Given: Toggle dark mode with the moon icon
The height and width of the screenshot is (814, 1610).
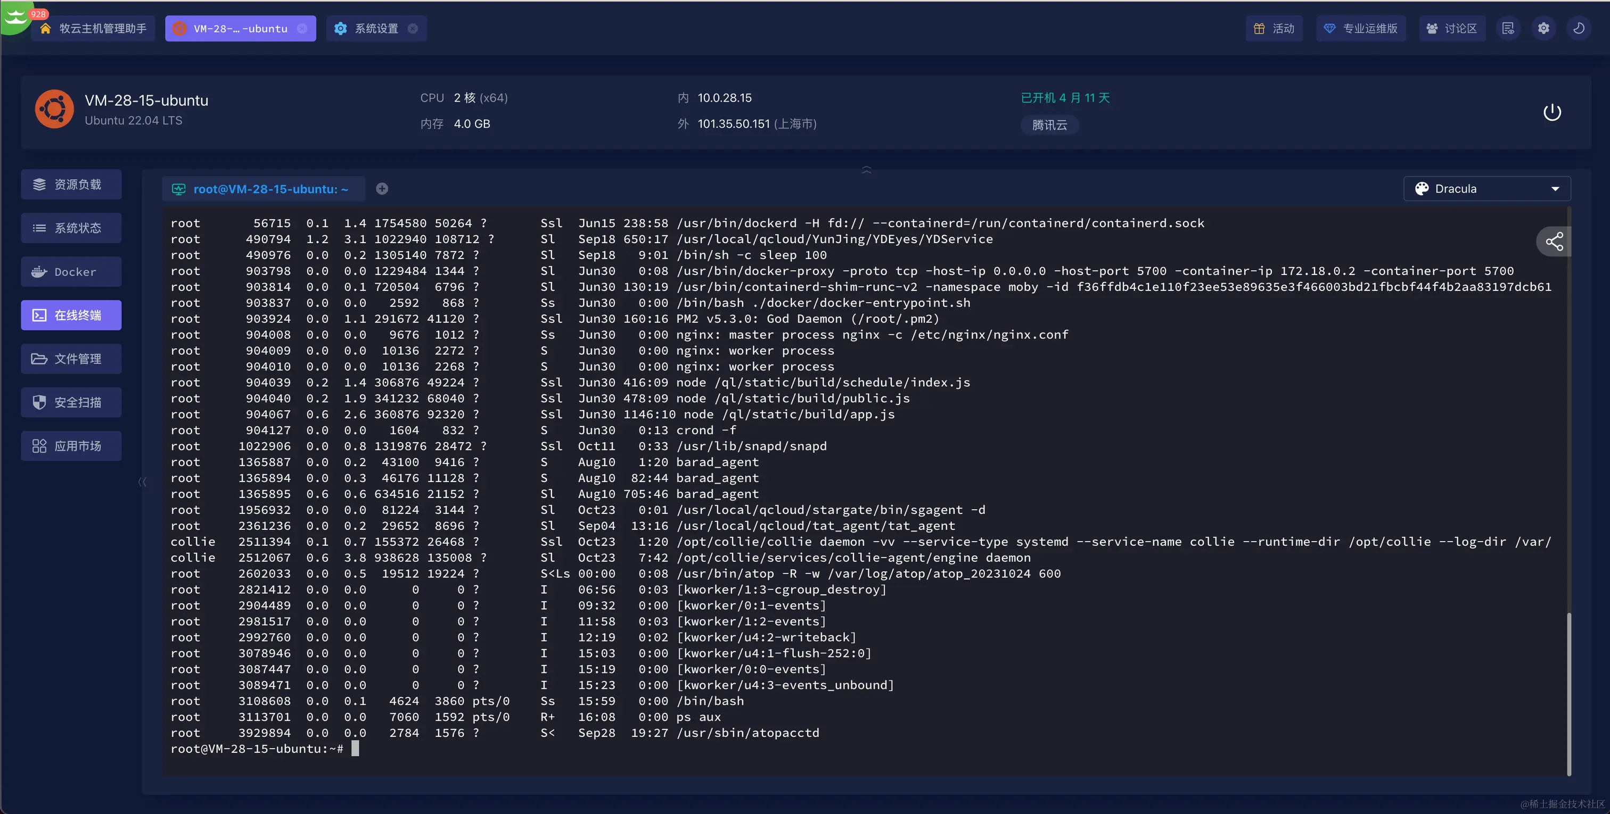Looking at the screenshot, I should coord(1578,29).
